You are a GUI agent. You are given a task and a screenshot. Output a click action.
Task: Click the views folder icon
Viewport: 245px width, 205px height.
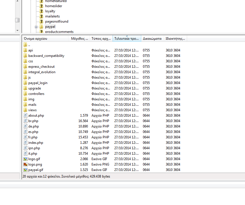(x=25, y=110)
